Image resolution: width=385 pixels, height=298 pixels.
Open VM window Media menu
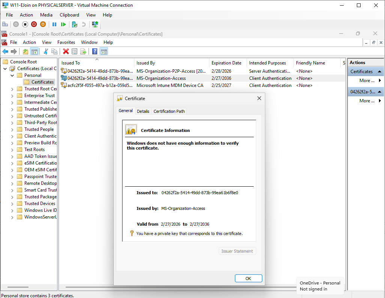point(46,15)
